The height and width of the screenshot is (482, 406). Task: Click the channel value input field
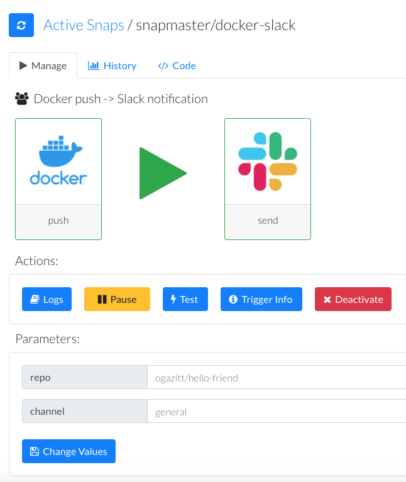(x=277, y=411)
